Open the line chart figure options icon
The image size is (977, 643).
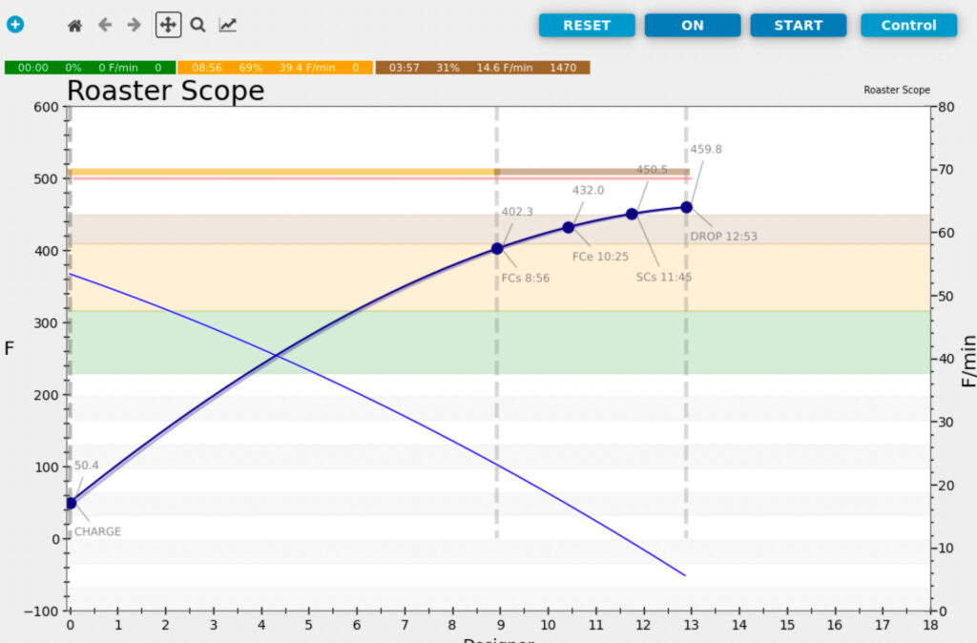tap(227, 26)
